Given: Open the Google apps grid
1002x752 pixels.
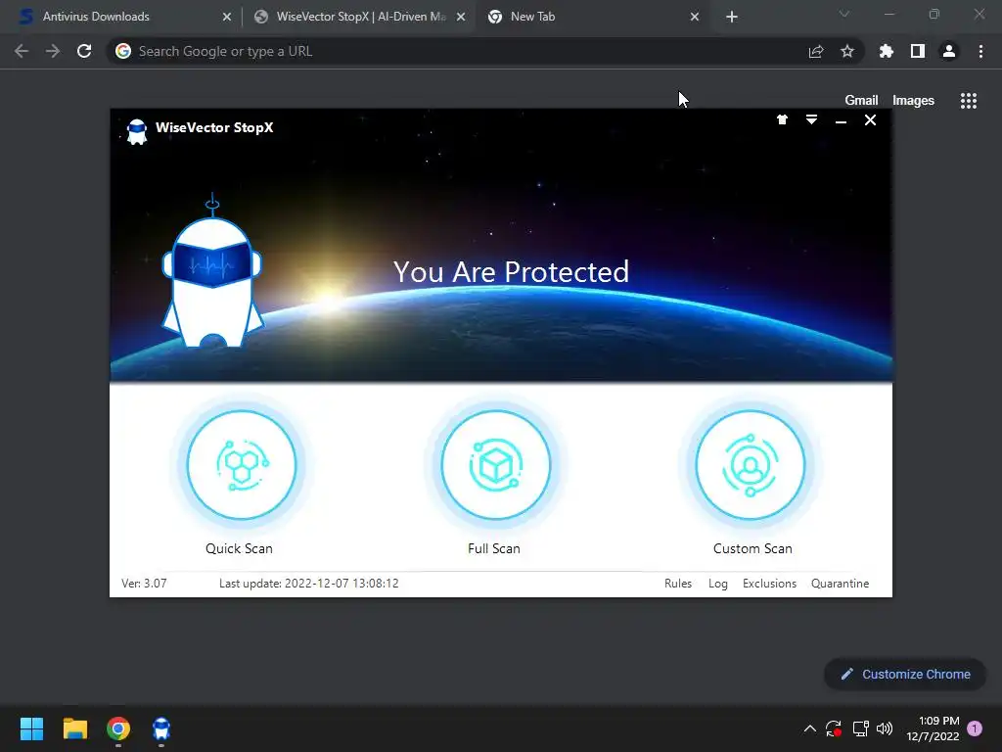Looking at the screenshot, I should pyautogui.click(x=969, y=101).
